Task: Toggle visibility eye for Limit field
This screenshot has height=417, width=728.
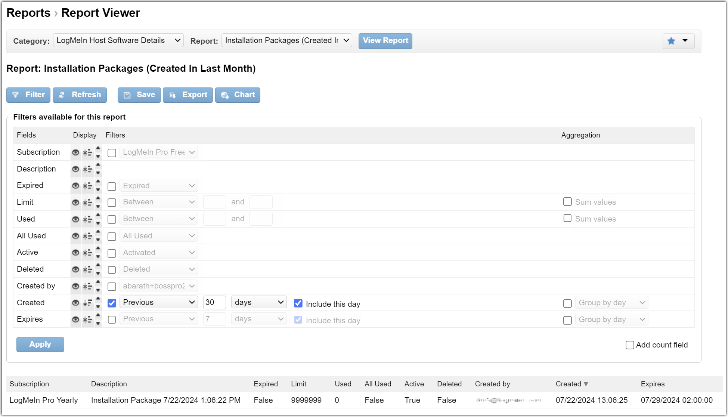Action: click(x=75, y=203)
